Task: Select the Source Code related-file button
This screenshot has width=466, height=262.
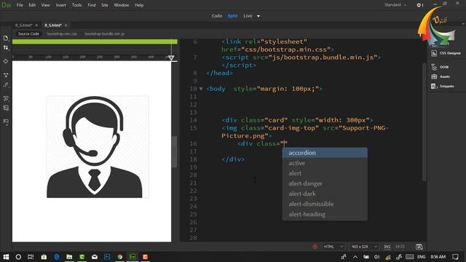Action: click(28, 34)
